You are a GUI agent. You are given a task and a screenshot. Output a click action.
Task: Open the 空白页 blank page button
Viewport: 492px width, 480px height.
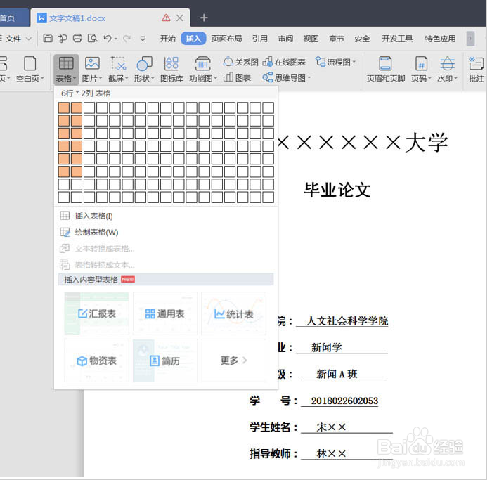pyautogui.click(x=30, y=70)
